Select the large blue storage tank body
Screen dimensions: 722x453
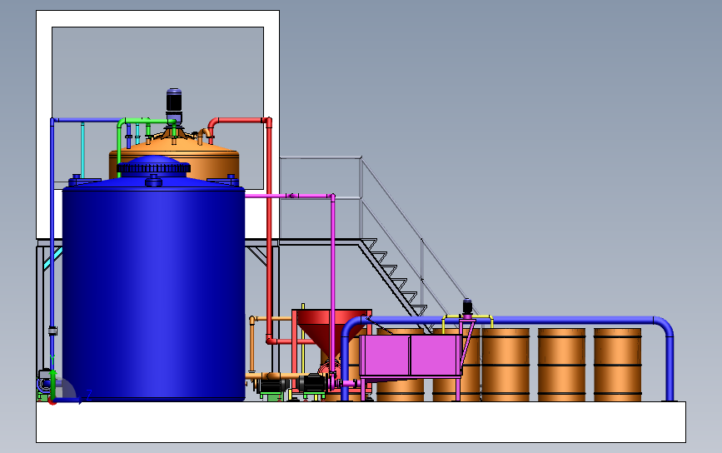[x=153, y=292]
